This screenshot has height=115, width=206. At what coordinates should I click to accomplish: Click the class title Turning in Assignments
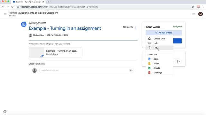pyautogui.click(x=33, y=13)
